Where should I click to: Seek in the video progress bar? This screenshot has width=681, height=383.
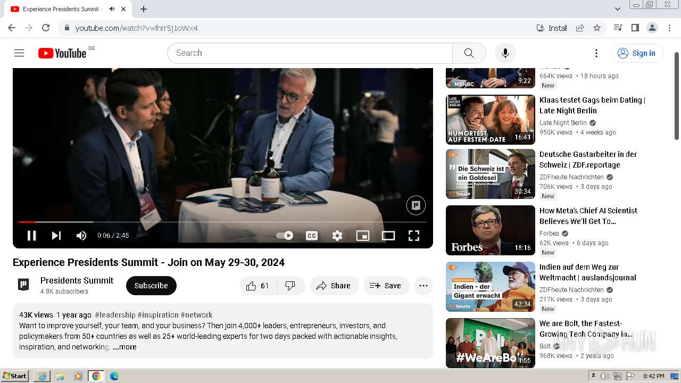(223, 222)
